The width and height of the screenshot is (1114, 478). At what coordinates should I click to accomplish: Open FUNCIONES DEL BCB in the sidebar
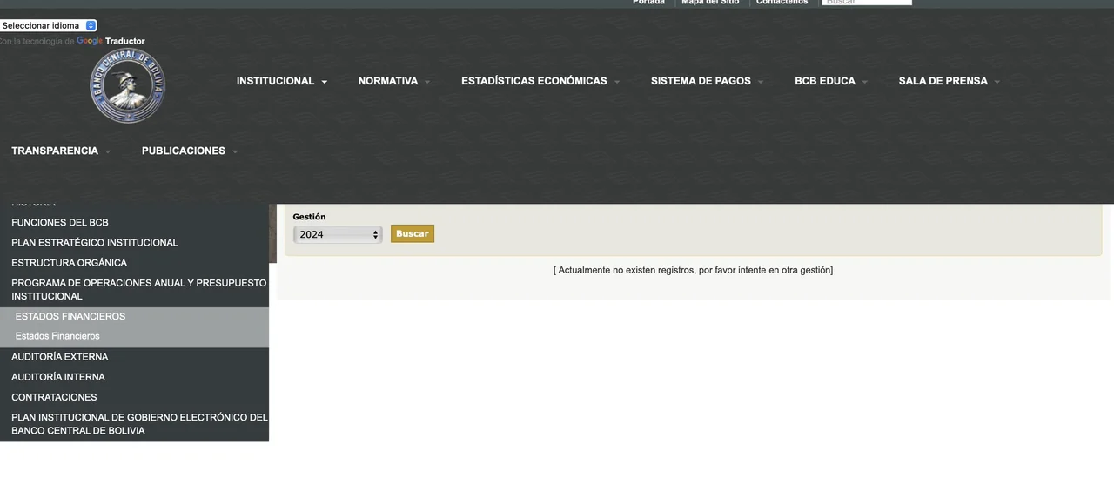(60, 223)
